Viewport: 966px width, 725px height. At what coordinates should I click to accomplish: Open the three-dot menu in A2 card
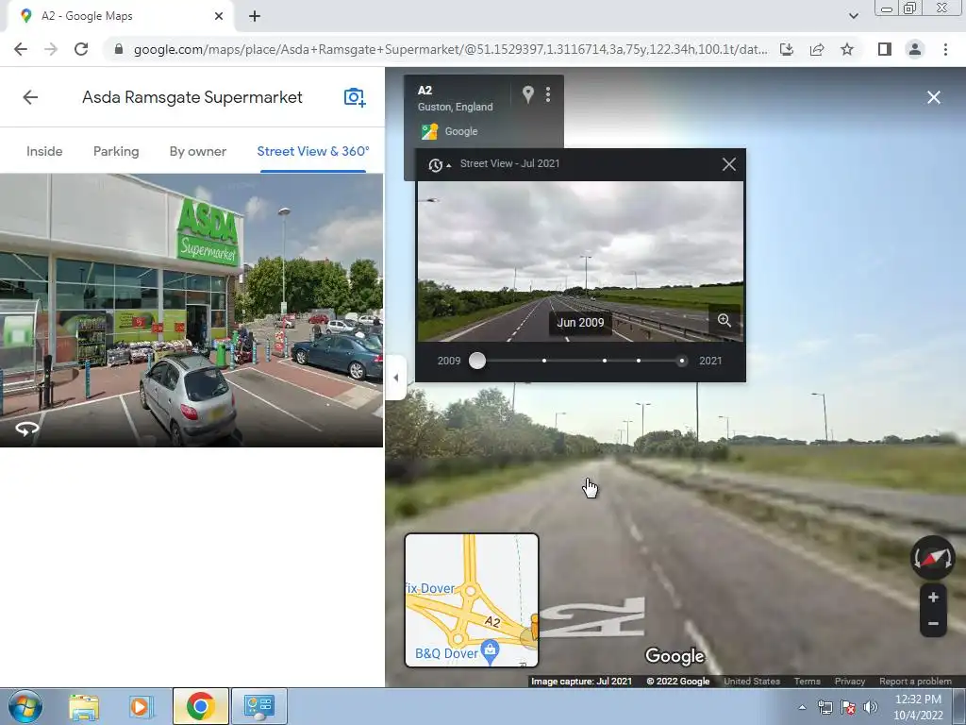pyautogui.click(x=548, y=94)
